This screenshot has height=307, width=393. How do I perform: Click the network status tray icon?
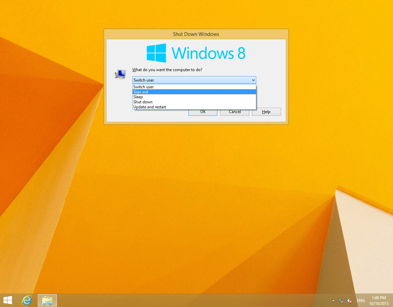342,301
